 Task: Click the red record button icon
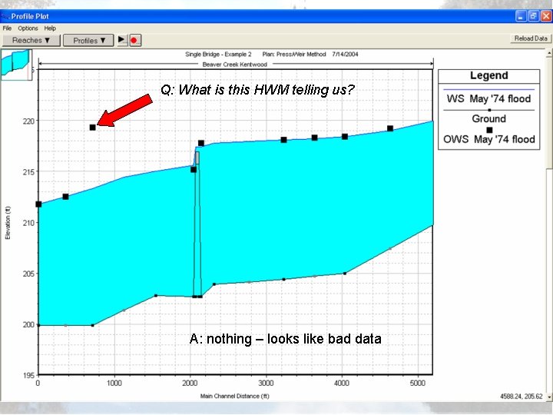(135, 40)
